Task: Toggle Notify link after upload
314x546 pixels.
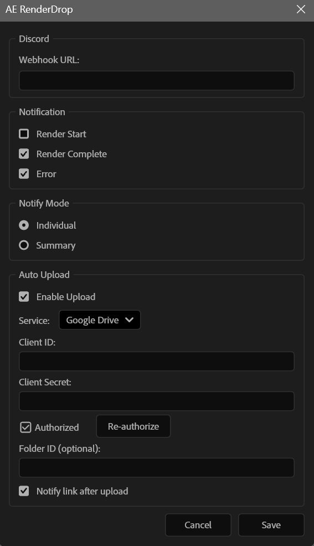Action: click(x=24, y=491)
